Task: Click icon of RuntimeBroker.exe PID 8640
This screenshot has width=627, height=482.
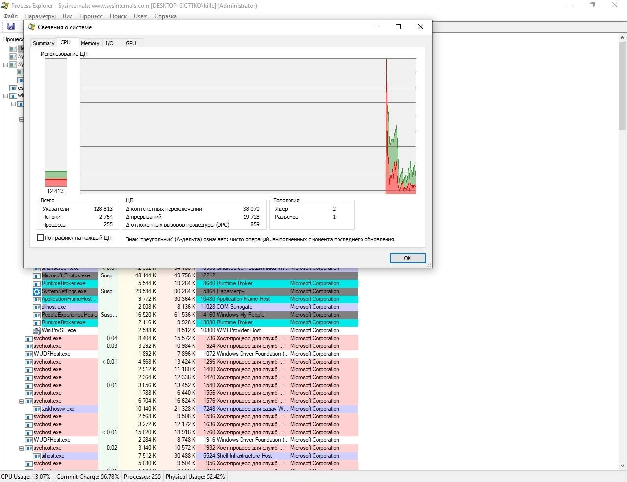Action: coord(37,283)
